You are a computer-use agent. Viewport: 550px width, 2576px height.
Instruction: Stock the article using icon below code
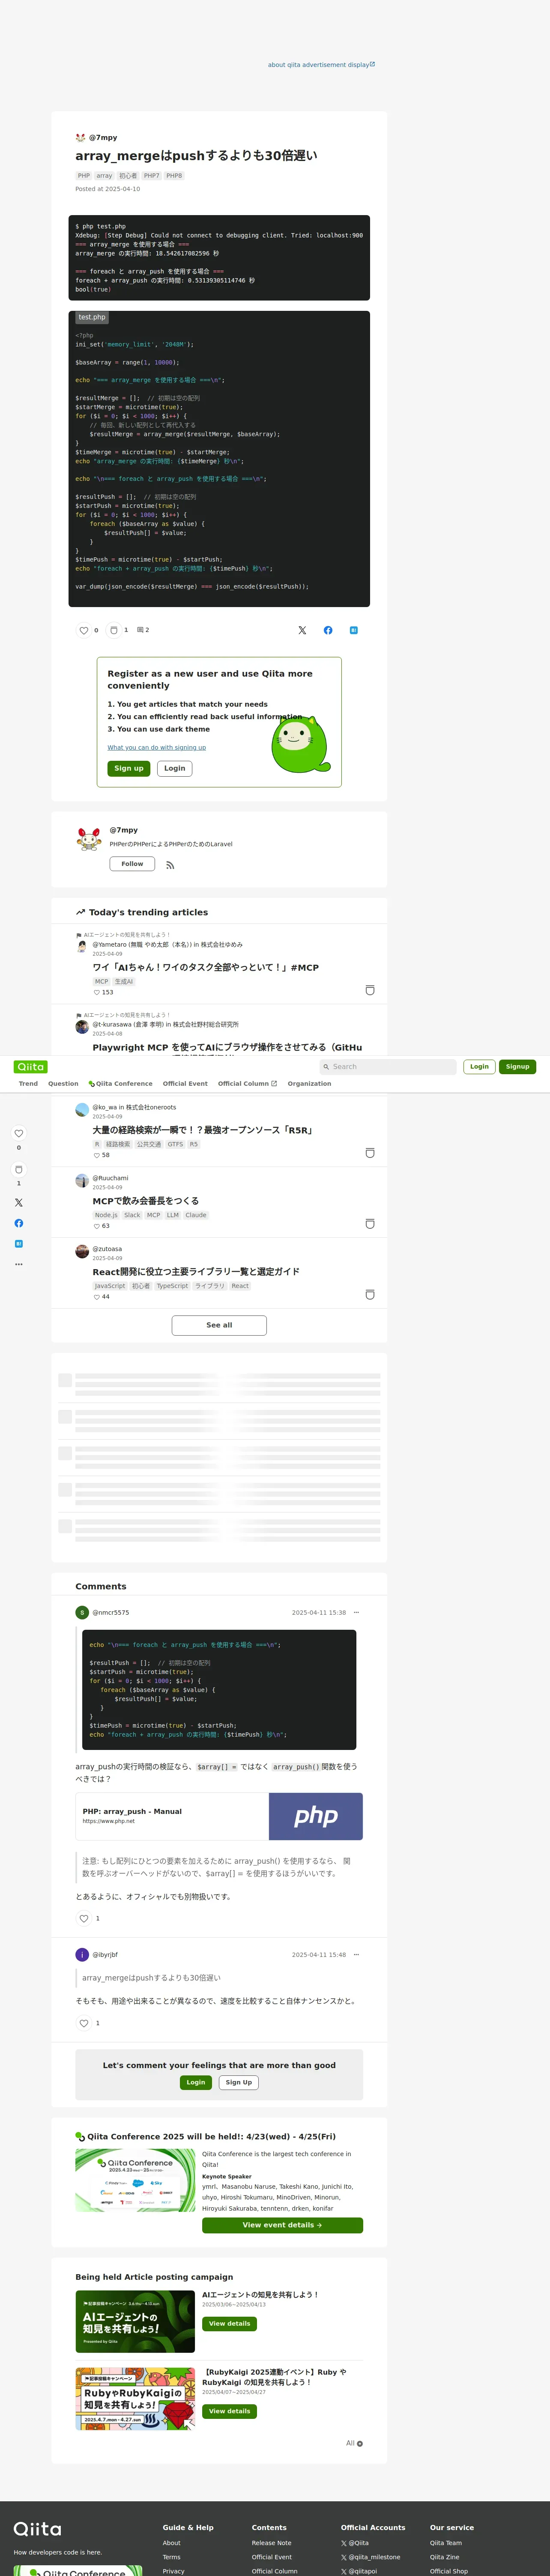pyautogui.click(x=114, y=630)
